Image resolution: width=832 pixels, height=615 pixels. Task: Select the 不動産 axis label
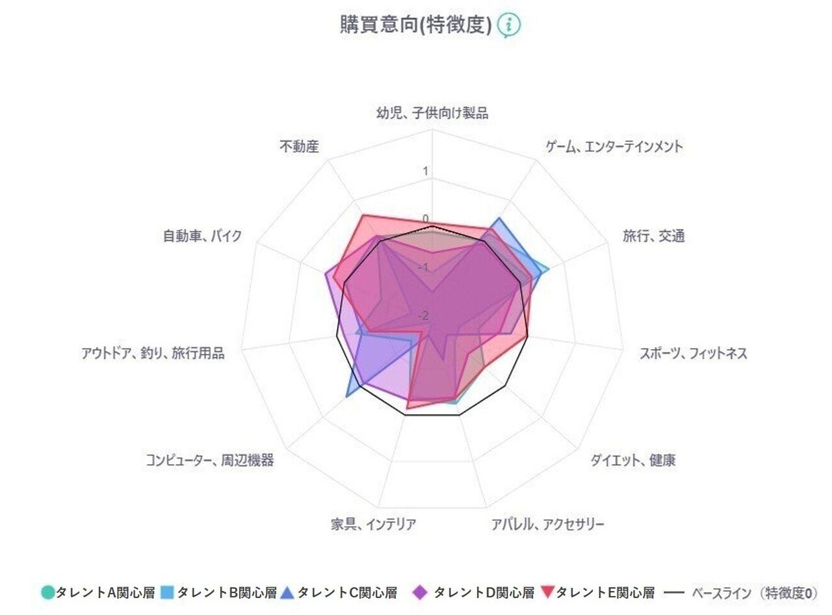299,146
